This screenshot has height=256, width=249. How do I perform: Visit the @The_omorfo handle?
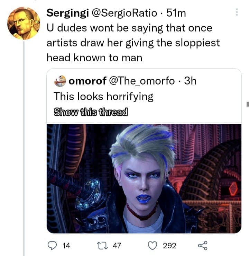[x=142, y=81]
